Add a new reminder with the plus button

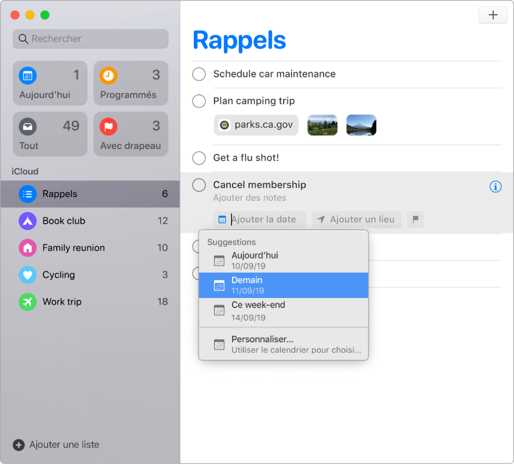tap(493, 15)
